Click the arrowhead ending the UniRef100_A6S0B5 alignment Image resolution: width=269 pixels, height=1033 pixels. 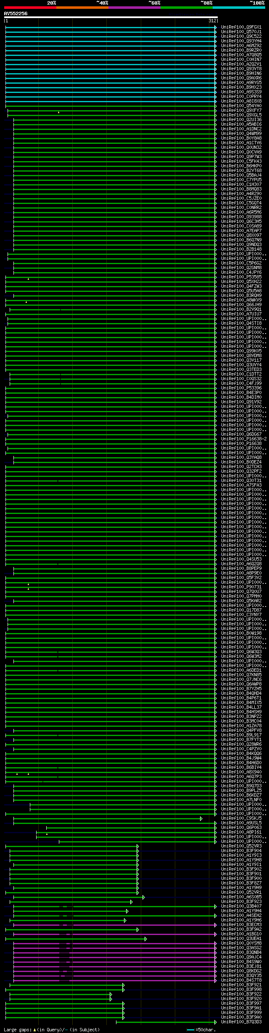[x=143, y=897]
